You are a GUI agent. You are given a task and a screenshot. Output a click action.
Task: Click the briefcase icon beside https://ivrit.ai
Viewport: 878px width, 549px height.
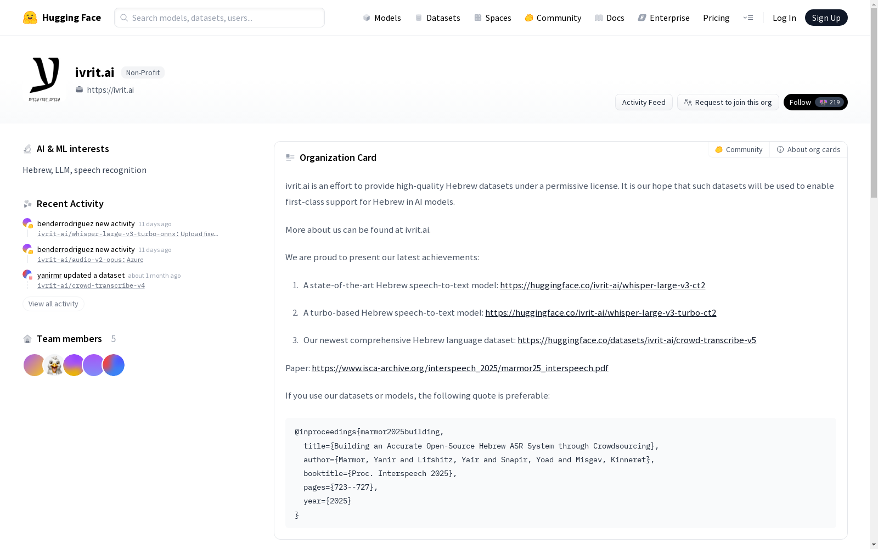80,89
